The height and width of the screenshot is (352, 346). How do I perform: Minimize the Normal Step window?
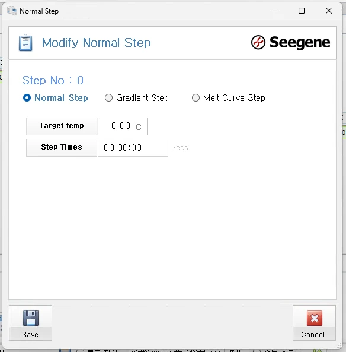click(x=275, y=11)
